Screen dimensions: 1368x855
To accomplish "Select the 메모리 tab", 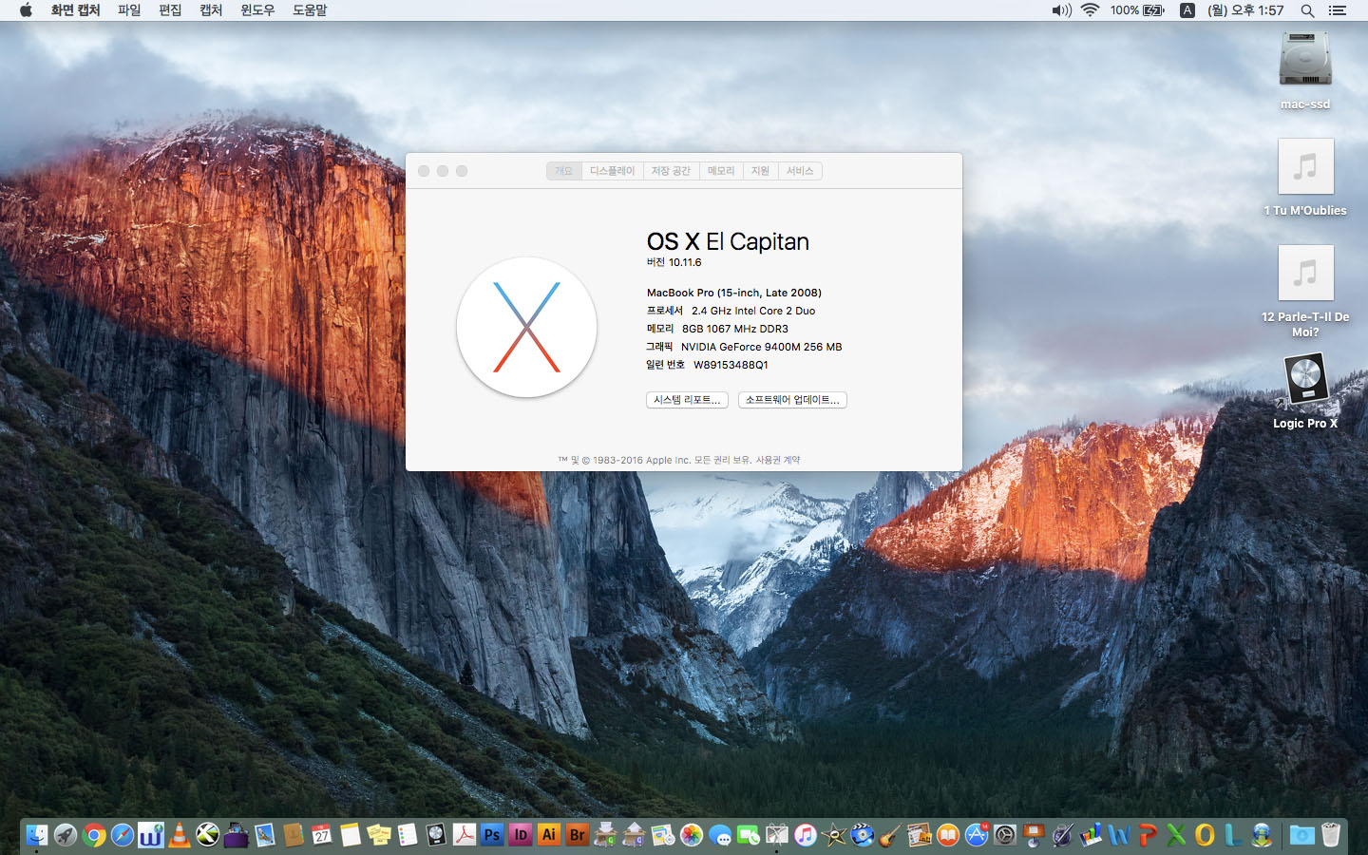I will [721, 171].
